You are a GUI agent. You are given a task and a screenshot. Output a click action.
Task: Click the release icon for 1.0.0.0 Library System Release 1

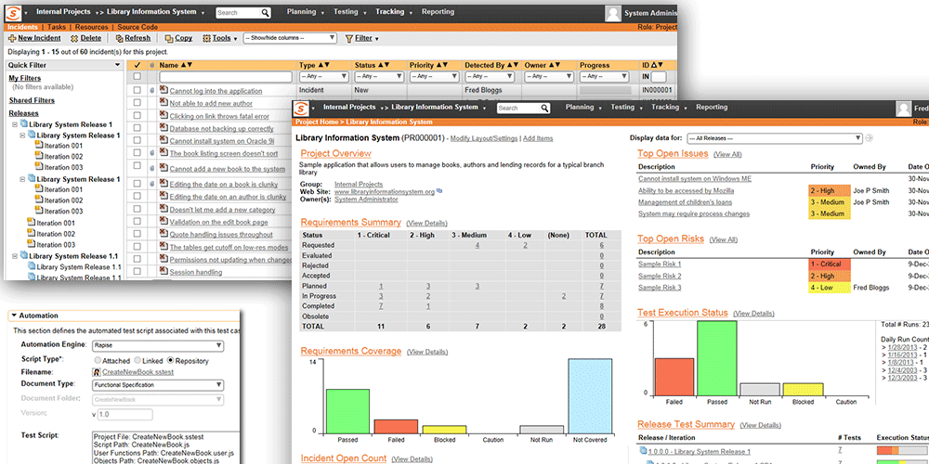point(643,450)
